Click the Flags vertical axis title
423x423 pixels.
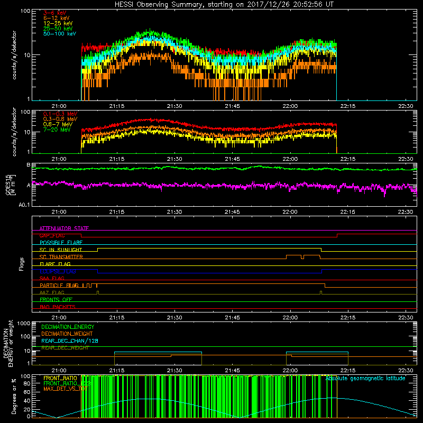[22, 264]
